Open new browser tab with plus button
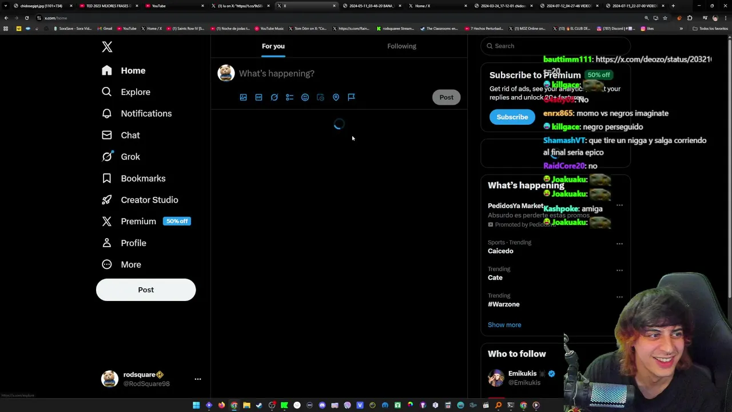 point(673,6)
